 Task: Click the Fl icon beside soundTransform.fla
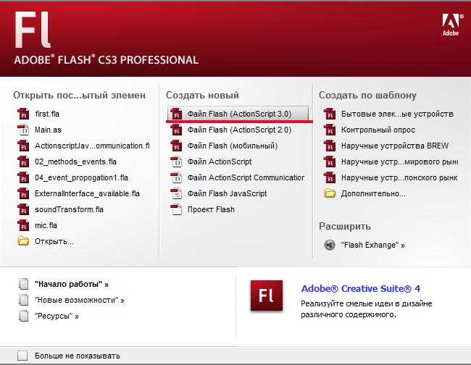(x=23, y=209)
